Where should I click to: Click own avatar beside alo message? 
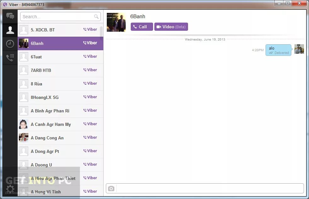(x=299, y=49)
